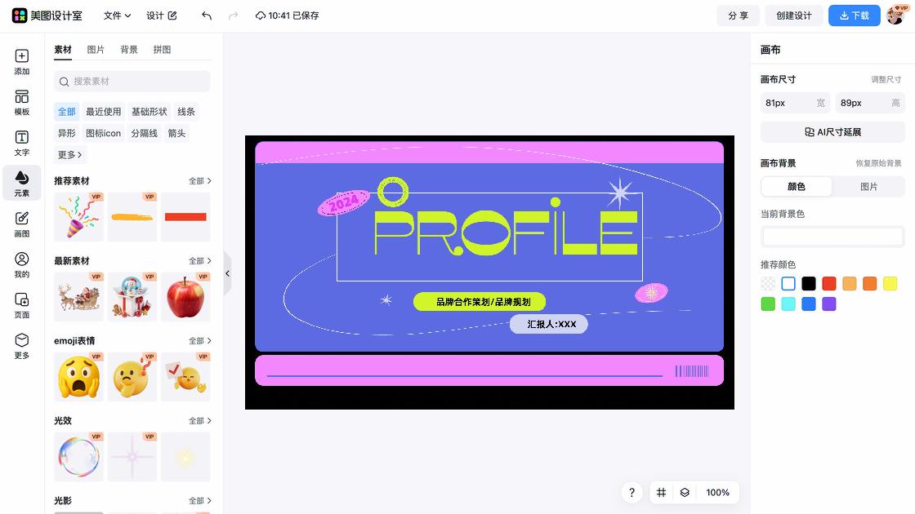Image resolution: width=915 pixels, height=514 pixels.
Task: Open the 页面 pages sidebar icon
Action: 21,305
